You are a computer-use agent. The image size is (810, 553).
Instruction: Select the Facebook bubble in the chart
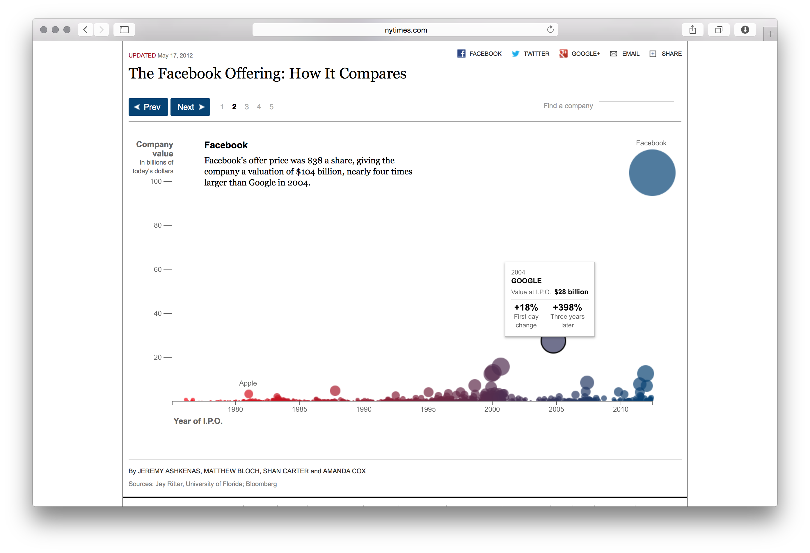(x=651, y=172)
